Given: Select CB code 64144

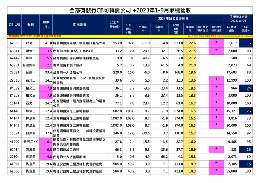Looking at the screenshot, I should [x=14, y=118].
